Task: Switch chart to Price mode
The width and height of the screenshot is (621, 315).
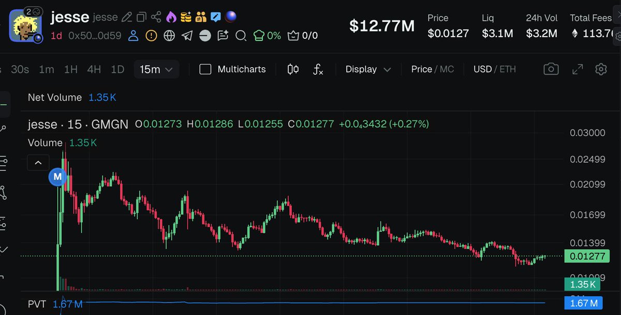Action: click(421, 69)
